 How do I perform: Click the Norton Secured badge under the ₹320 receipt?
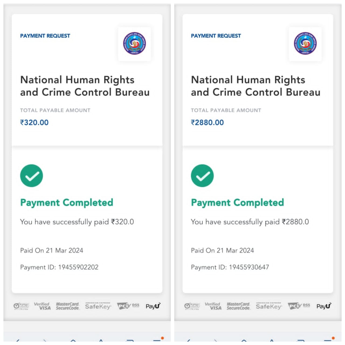pyautogui.click(x=21, y=306)
